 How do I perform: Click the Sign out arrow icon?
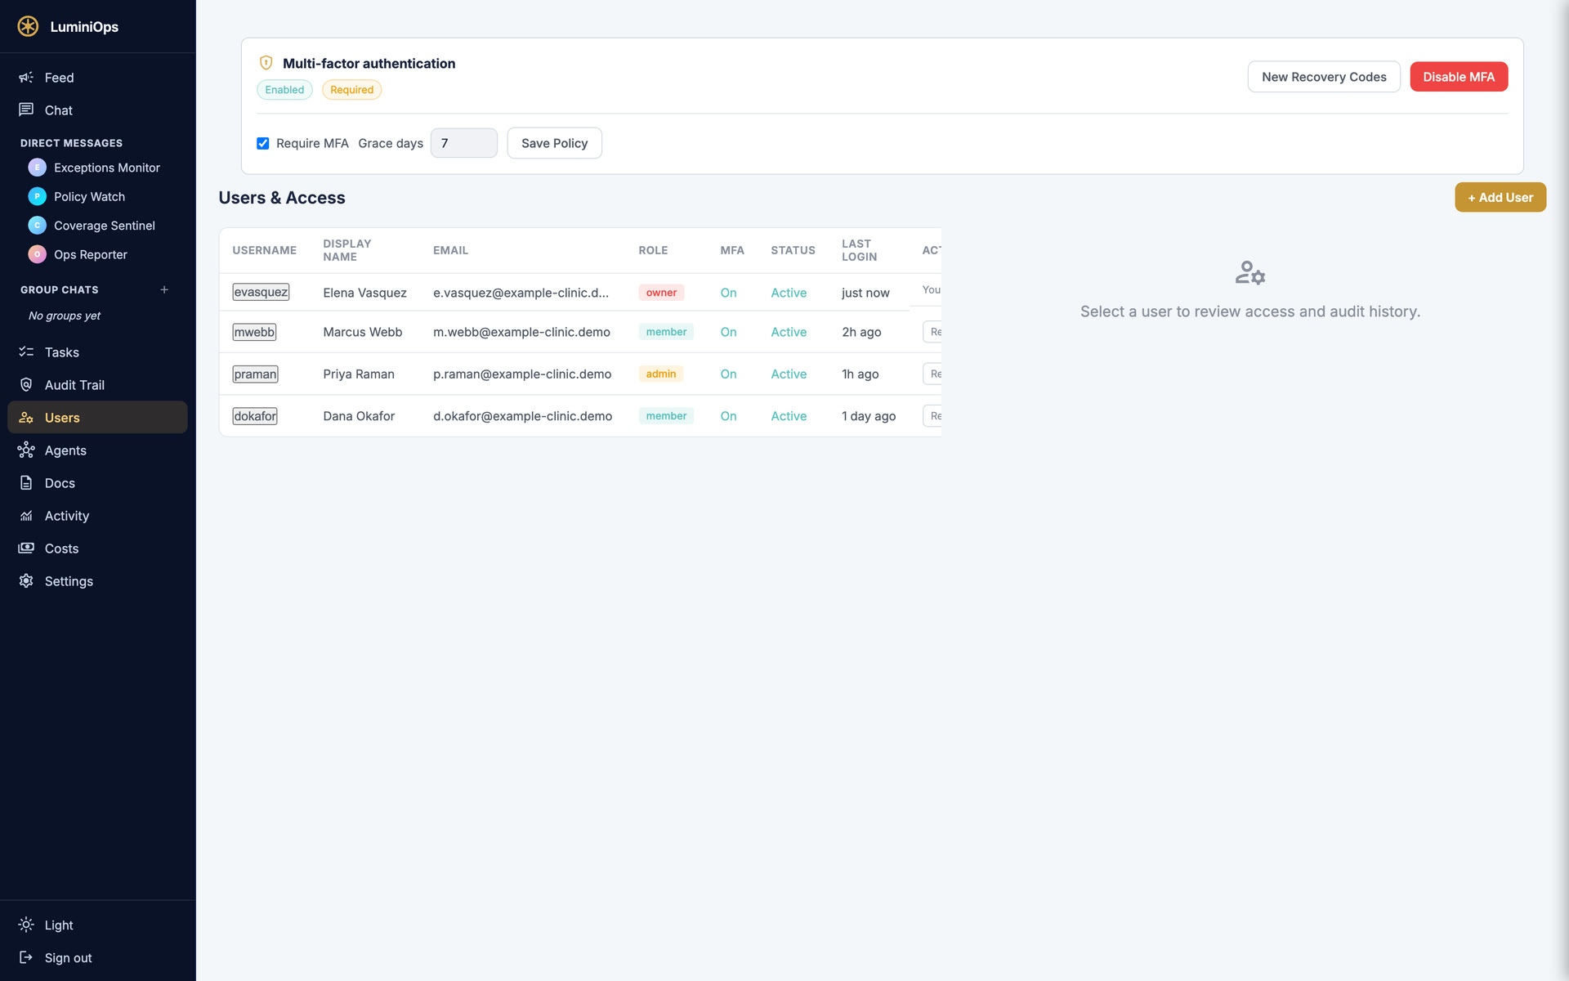pyautogui.click(x=26, y=957)
